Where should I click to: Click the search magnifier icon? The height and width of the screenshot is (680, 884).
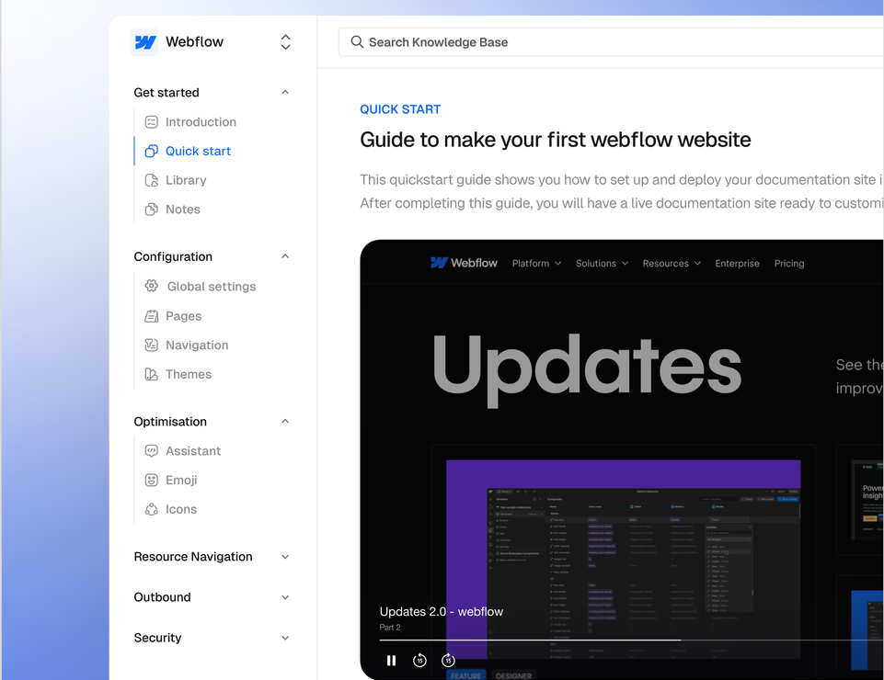point(357,42)
